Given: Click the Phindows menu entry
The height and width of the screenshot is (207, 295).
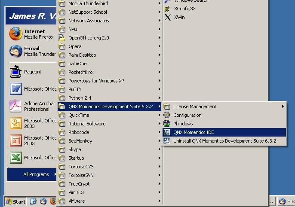Looking at the screenshot, I should click(224, 124).
